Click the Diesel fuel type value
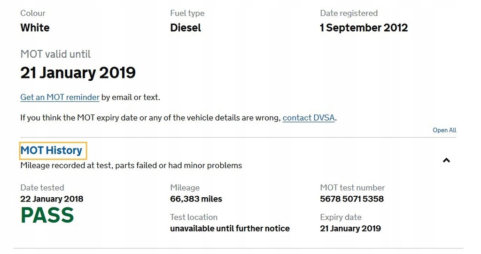 click(x=186, y=28)
